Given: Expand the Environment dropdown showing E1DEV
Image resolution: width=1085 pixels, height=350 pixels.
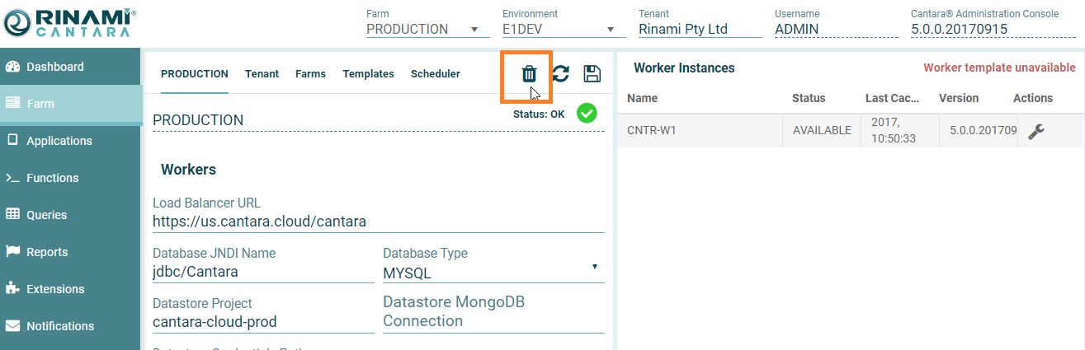Looking at the screenshot, I should coord(559,30).
